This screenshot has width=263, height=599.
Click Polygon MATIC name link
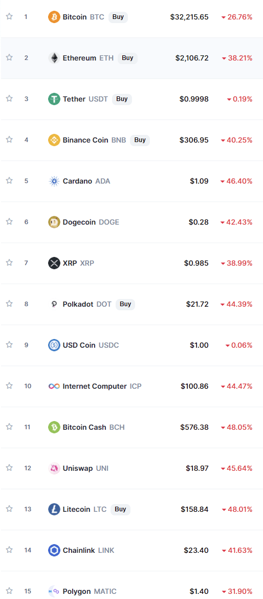77,591
